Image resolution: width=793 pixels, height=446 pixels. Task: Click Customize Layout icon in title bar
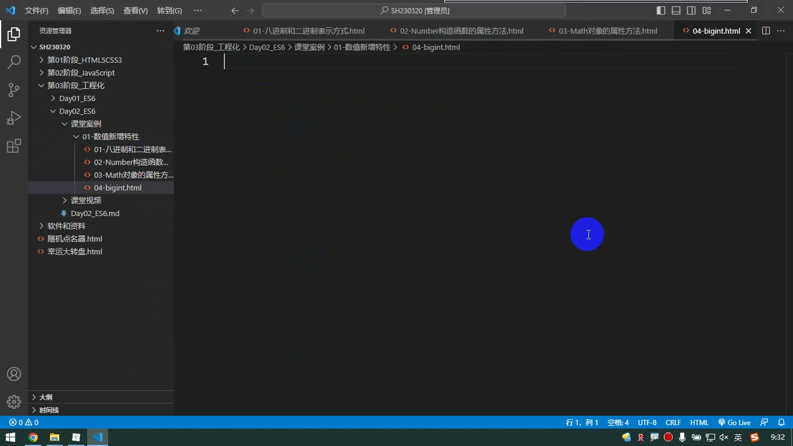click(706, 10)
